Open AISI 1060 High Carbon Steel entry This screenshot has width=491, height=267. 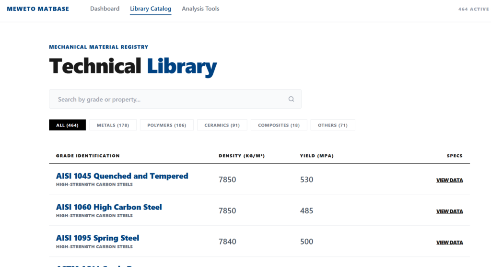point(109,207)
